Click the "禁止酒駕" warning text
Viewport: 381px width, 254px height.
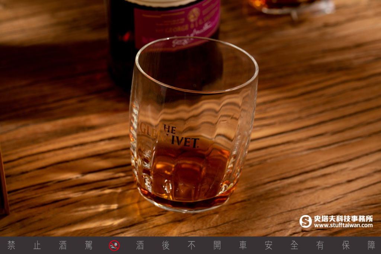[x=50, y=245]
